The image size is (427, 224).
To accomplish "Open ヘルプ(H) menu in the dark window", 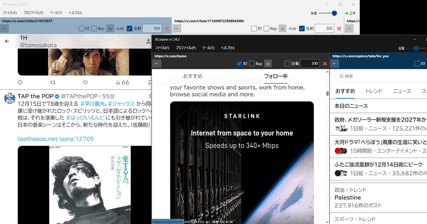I will point(228,48).
